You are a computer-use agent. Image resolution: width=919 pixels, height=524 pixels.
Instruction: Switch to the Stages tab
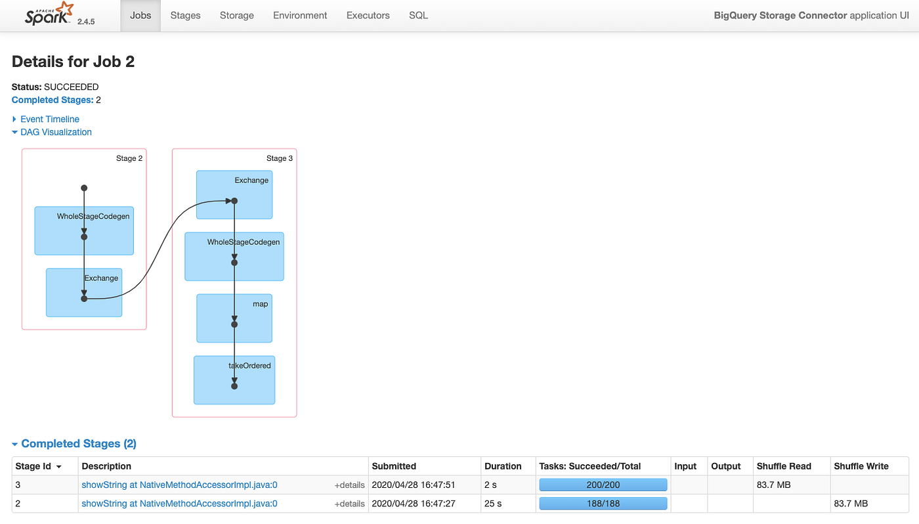click(x=185, y=14)
